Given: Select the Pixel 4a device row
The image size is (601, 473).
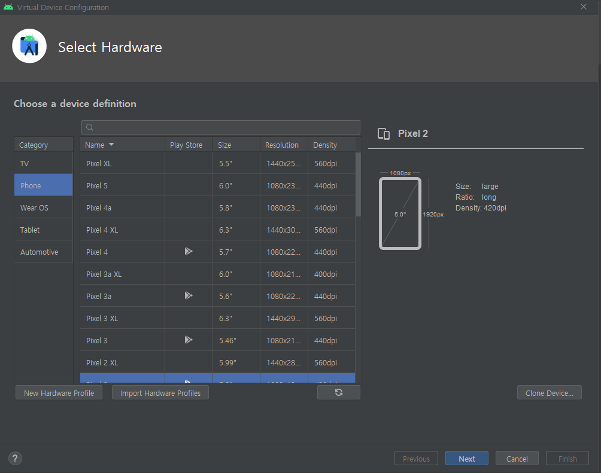Looking at the screenshot, I should point(218,207).
